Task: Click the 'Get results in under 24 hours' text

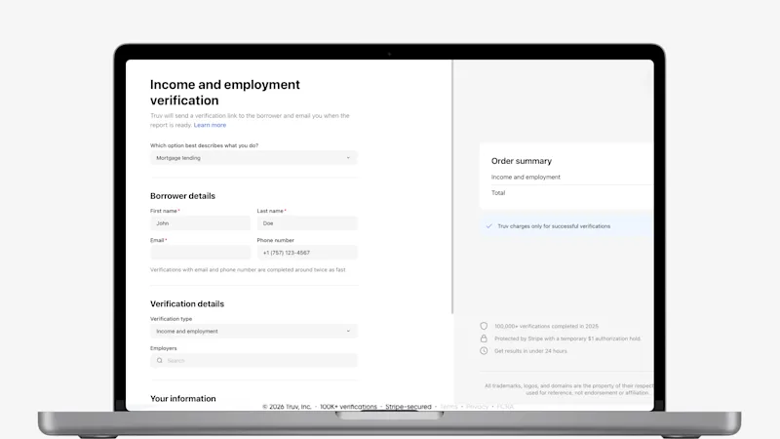Action: 530,351
